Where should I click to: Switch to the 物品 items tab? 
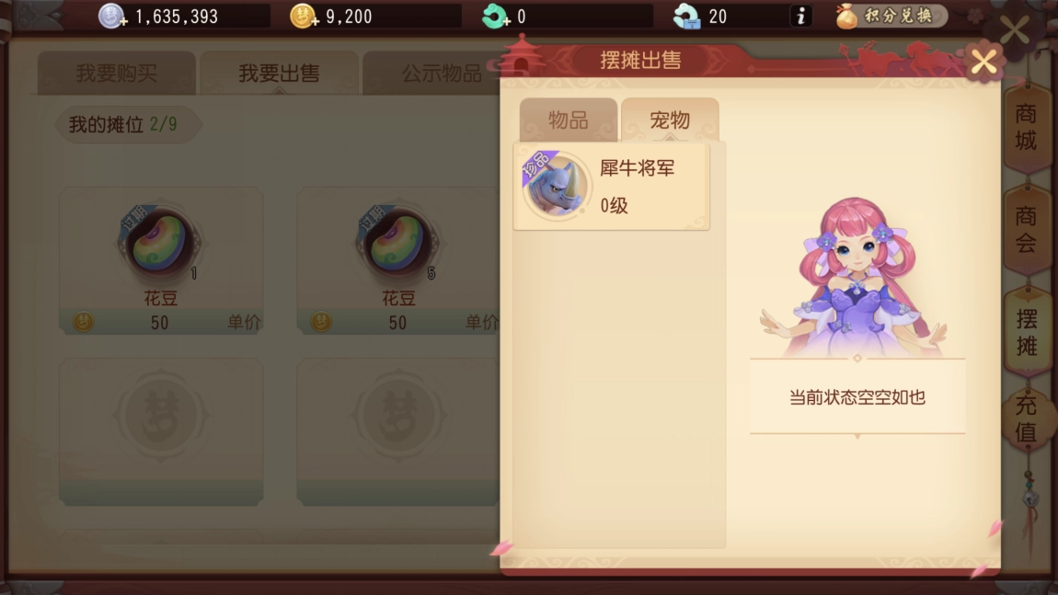click(x=569, y=120)
